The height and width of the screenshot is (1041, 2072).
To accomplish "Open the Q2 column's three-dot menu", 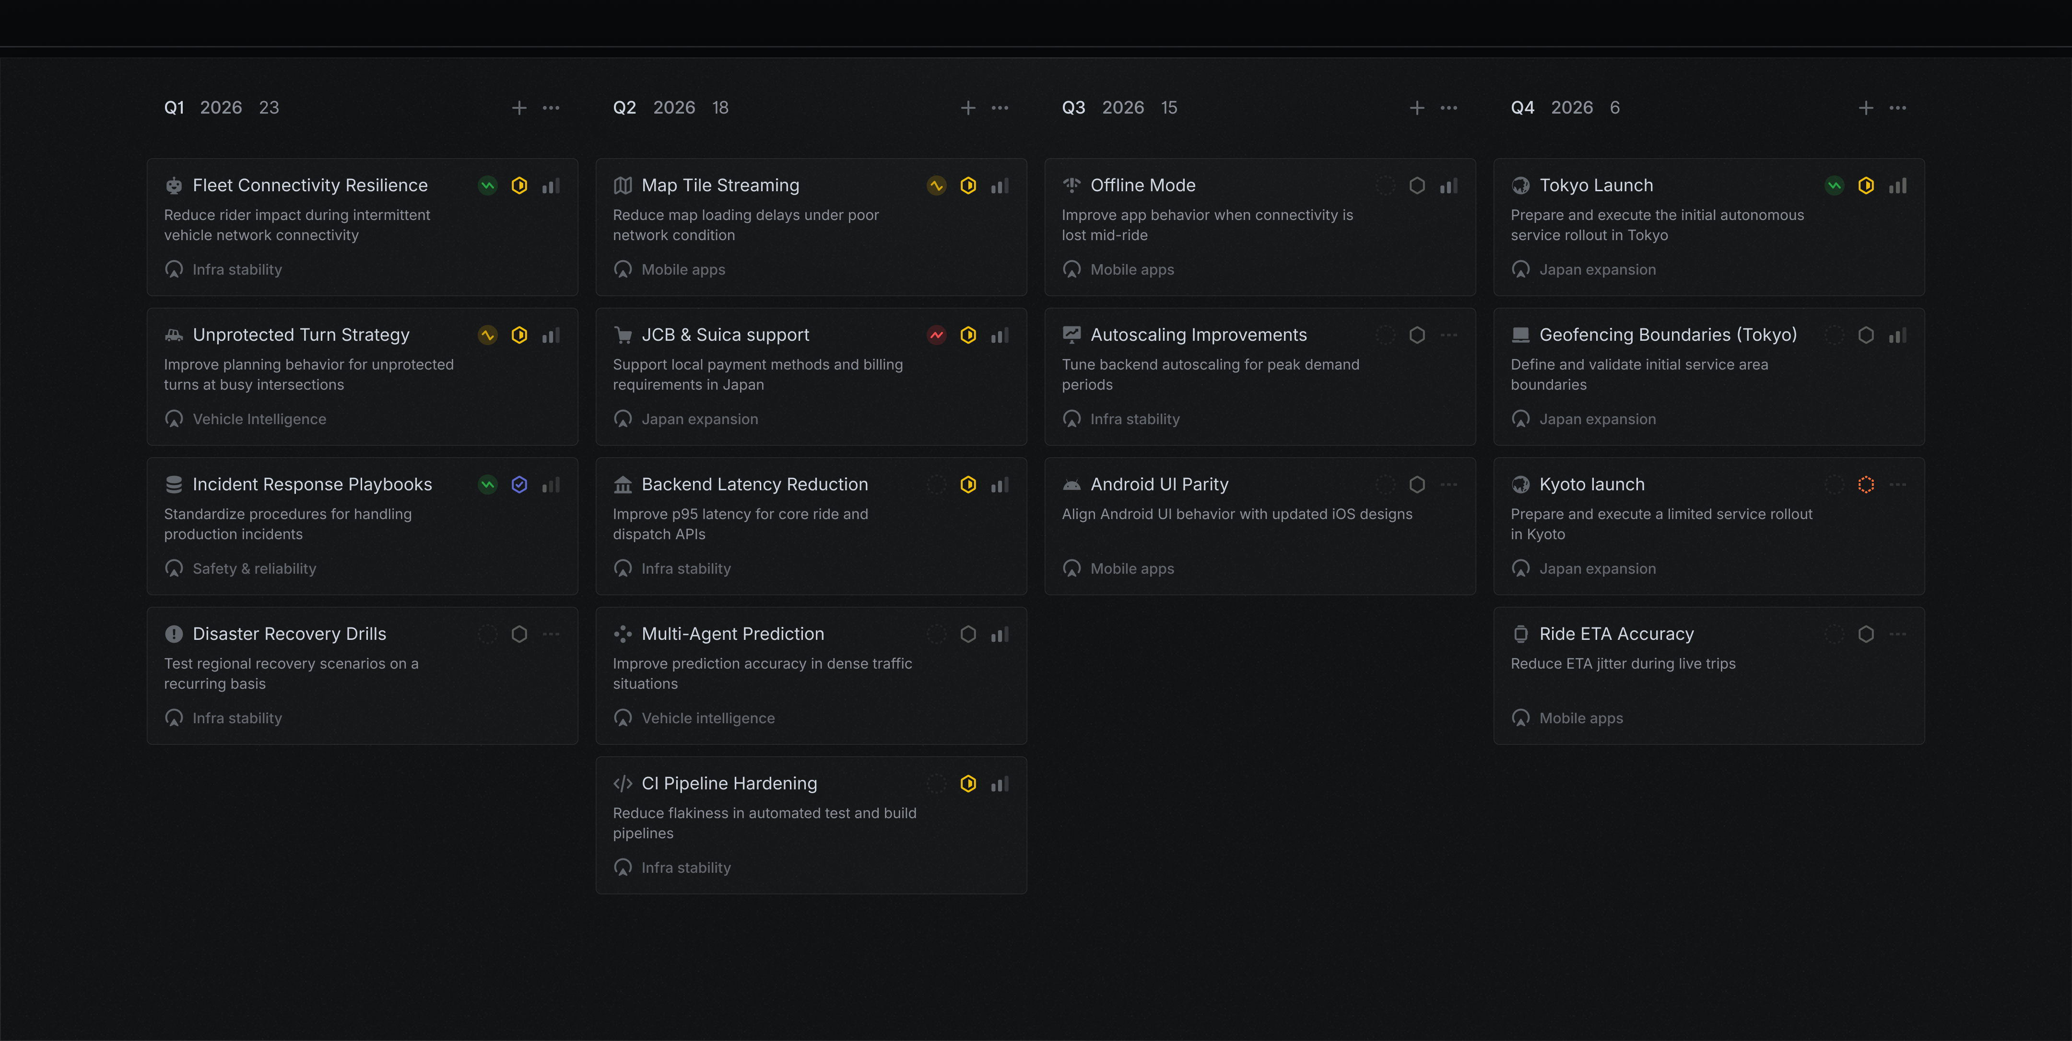I will tap(999, 108).
